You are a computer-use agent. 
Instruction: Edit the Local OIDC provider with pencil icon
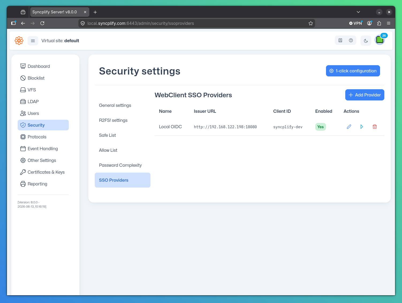349,127
